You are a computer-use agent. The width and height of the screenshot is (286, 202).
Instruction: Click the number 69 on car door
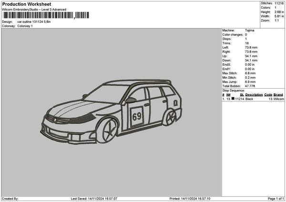click(137, 116)
